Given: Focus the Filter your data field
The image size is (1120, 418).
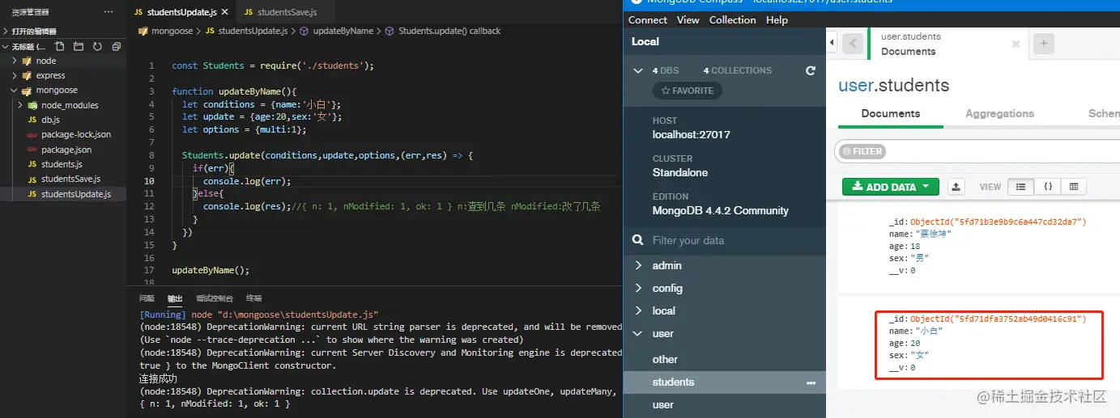Looking at the screenshot, I should (x=725, y=240).
